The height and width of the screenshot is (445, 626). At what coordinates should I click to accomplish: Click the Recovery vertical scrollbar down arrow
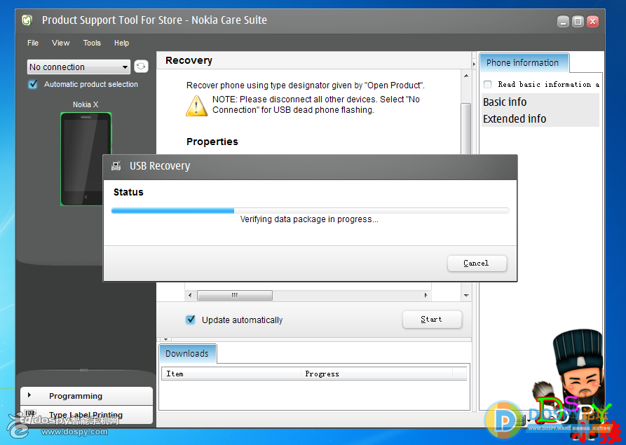coord(466,295)
